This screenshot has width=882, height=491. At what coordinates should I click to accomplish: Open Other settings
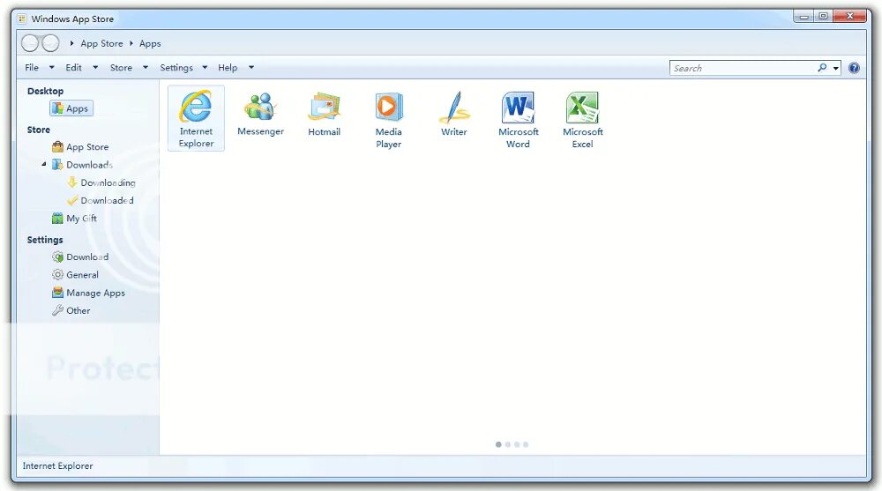[71, 310]
